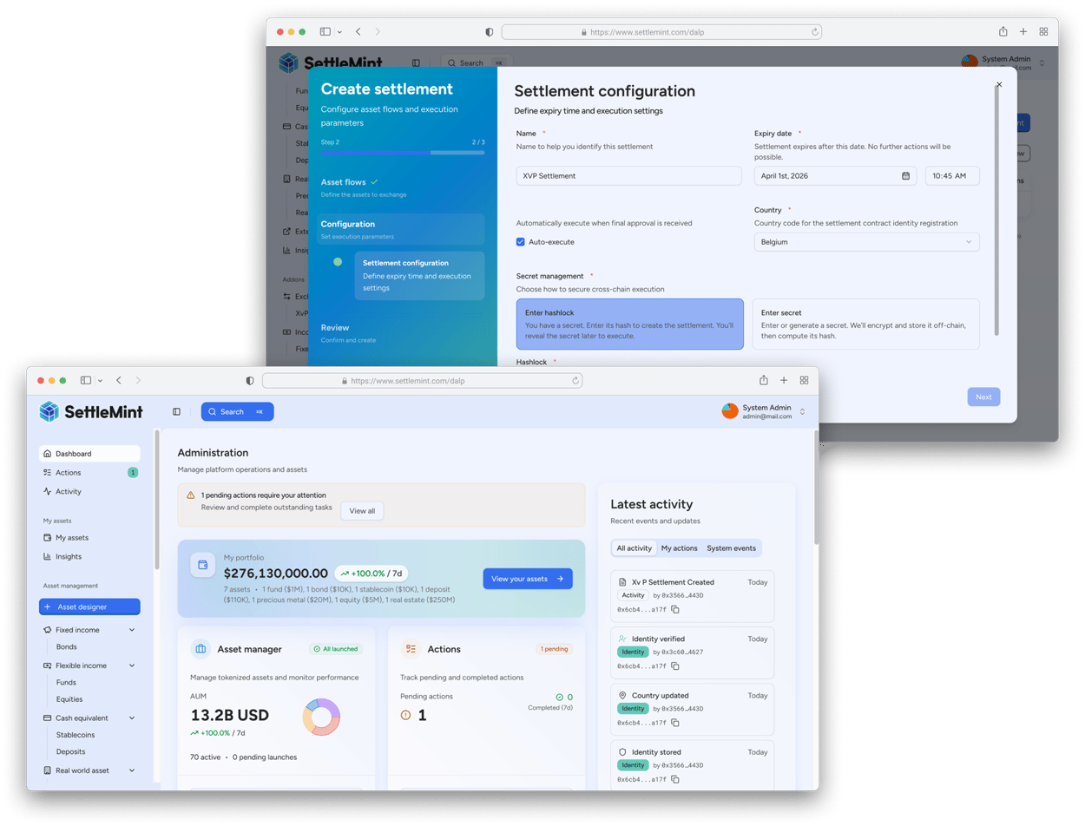Image resolution: width=1085 pixels, height=826 pixels.
Task: Reload the page in front Safari window
Action: 575,380
